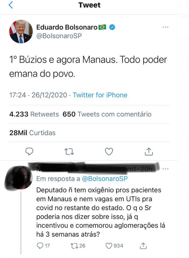Open the share sheet for the tweet
The height and width of the screenshot is (258, 189).
[x=149, y=151]
